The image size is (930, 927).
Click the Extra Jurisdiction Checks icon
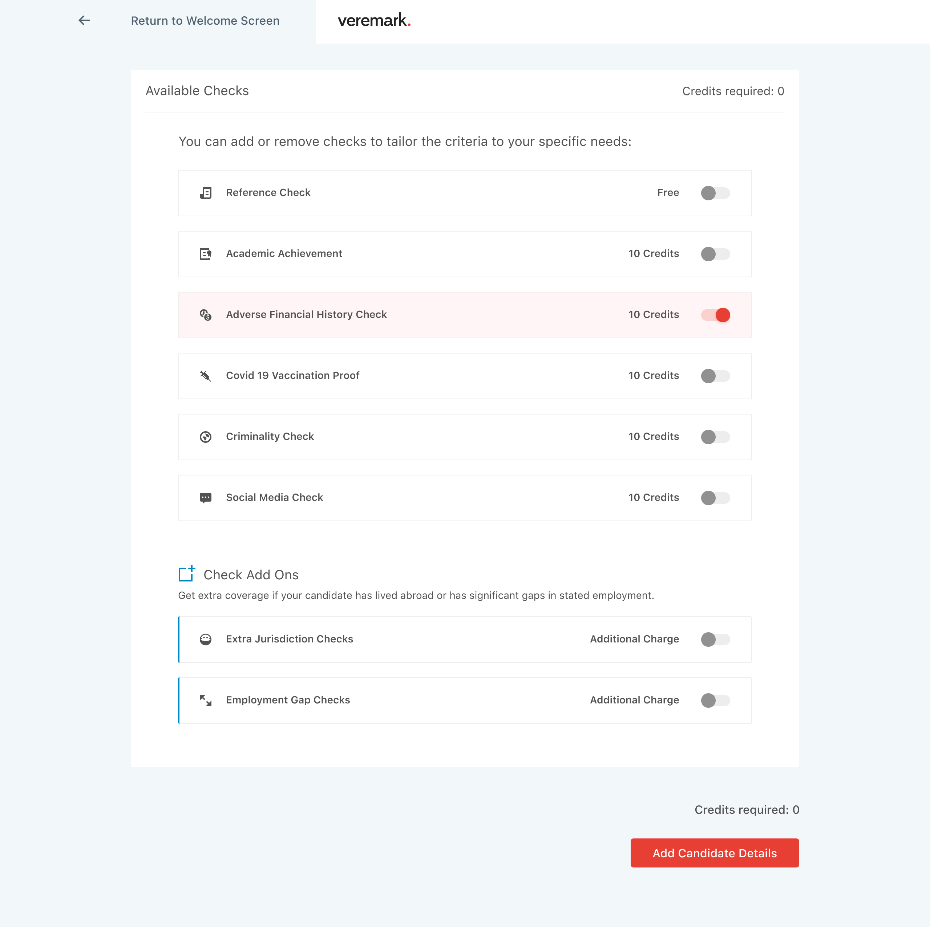pos(206,639)
